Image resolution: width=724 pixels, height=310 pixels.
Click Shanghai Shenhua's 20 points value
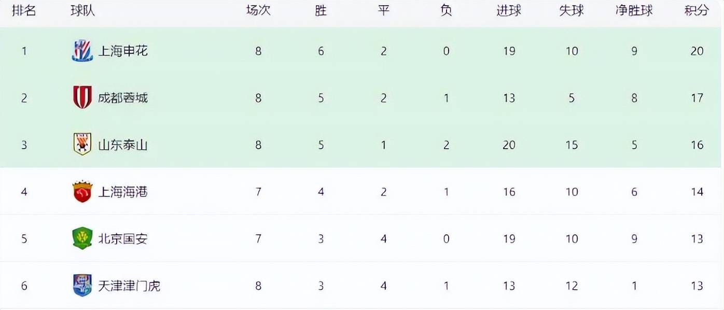click(697, 51)
